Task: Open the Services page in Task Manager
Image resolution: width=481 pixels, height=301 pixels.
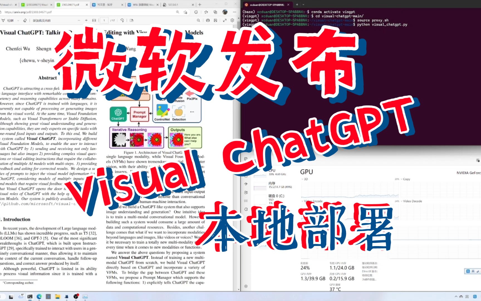Action: [x=246, y=209]
